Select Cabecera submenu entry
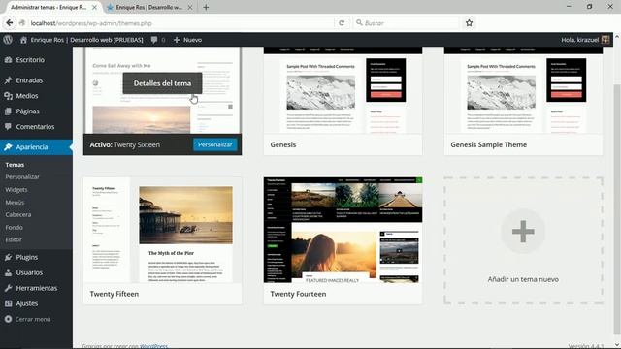This screenshot has width=621, height=349. pyautogui.click(x=17, y=214)
